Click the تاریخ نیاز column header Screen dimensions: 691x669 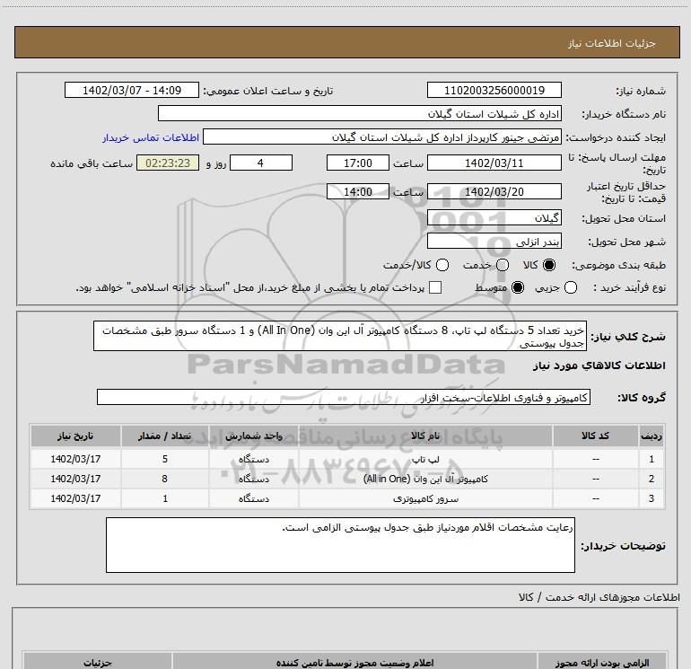(75, 436)
